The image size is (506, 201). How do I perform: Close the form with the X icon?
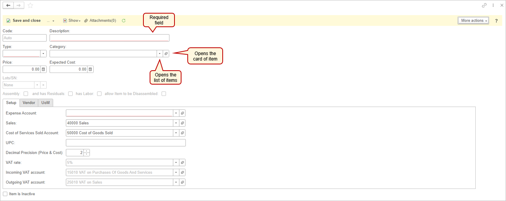pyautogui.click(x=502, y=5)
